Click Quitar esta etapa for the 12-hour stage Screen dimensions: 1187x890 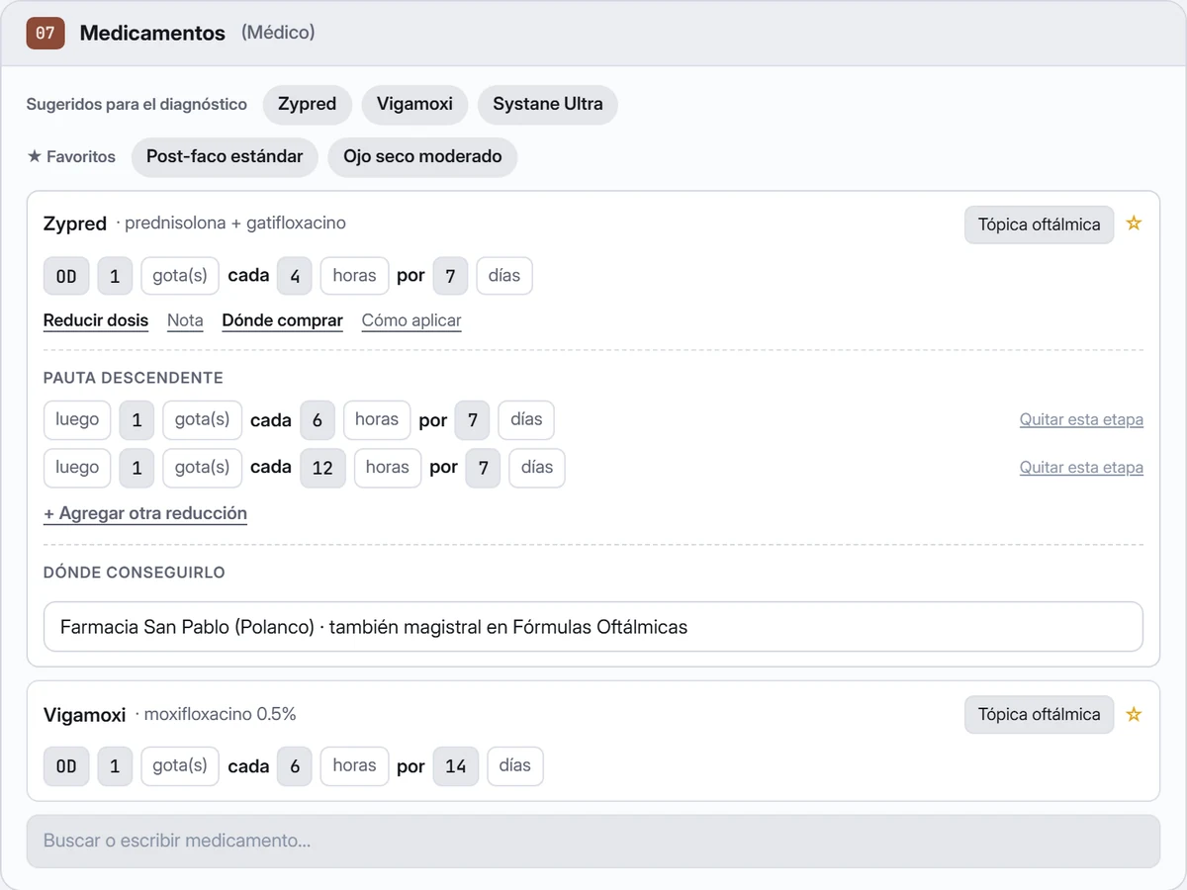(1081, 468)
